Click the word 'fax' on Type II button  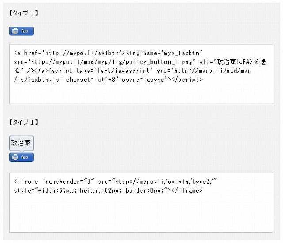click(x=25, y=157)
